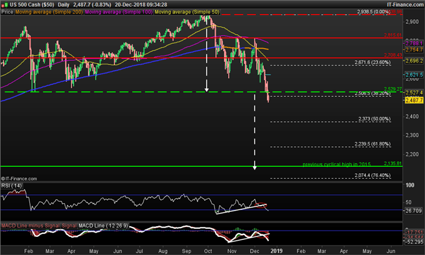
Task: Click the 2019 year label on time axis
Action: (x=276, y=251)
